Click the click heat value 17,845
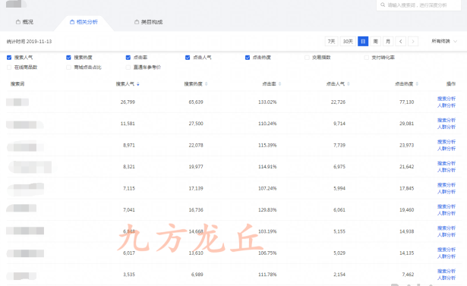 [406, 188]
